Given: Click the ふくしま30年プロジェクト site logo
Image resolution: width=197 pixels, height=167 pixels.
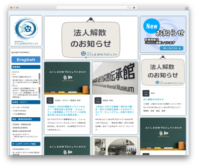Looking at the screenshot, I should (x=26, y=31).
